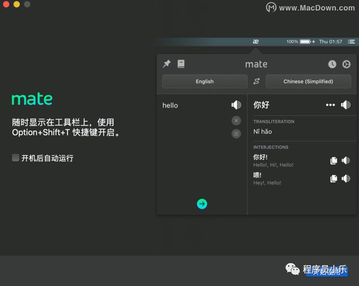Close the window with red button
This screenshot has width=359, height=286.
pyautogui.click(x=6, y=4)
